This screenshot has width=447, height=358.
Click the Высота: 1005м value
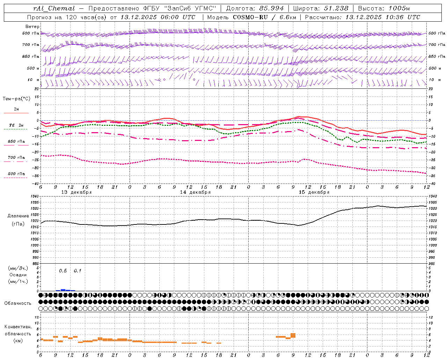pyautogui.click(x=384, y=8)
